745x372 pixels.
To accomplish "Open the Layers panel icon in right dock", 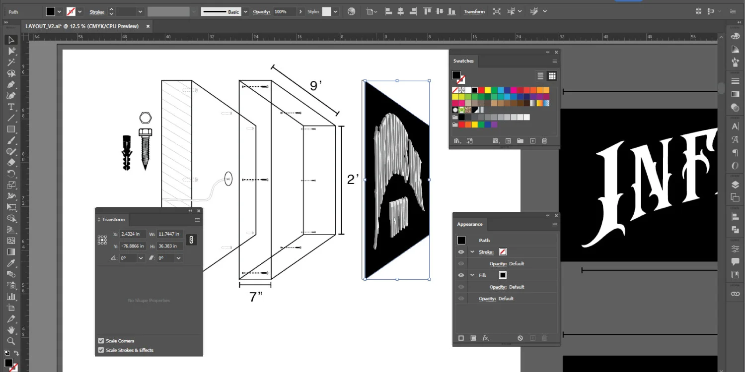I will click(x=735, y=185).
